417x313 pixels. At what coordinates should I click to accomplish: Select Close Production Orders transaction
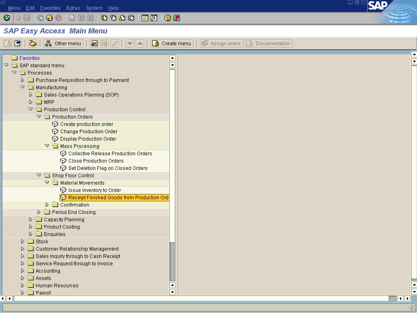click(96, 161)
